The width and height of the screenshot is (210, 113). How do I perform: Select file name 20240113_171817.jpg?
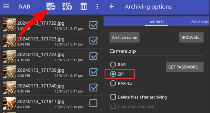coord(41,102)
